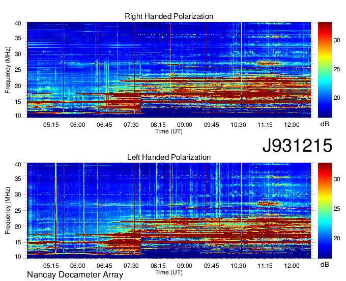Click the "dB" label under the Right Handed colorbar
The height and width of the screenshot is (281, 346).
[x=325, y=124]
